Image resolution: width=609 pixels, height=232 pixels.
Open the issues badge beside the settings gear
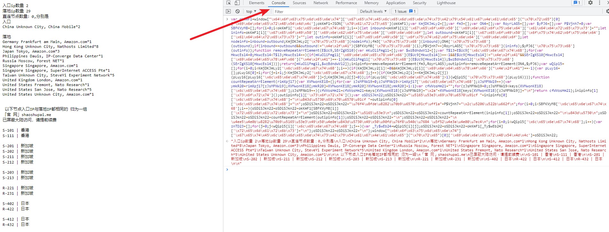point(577,3)
